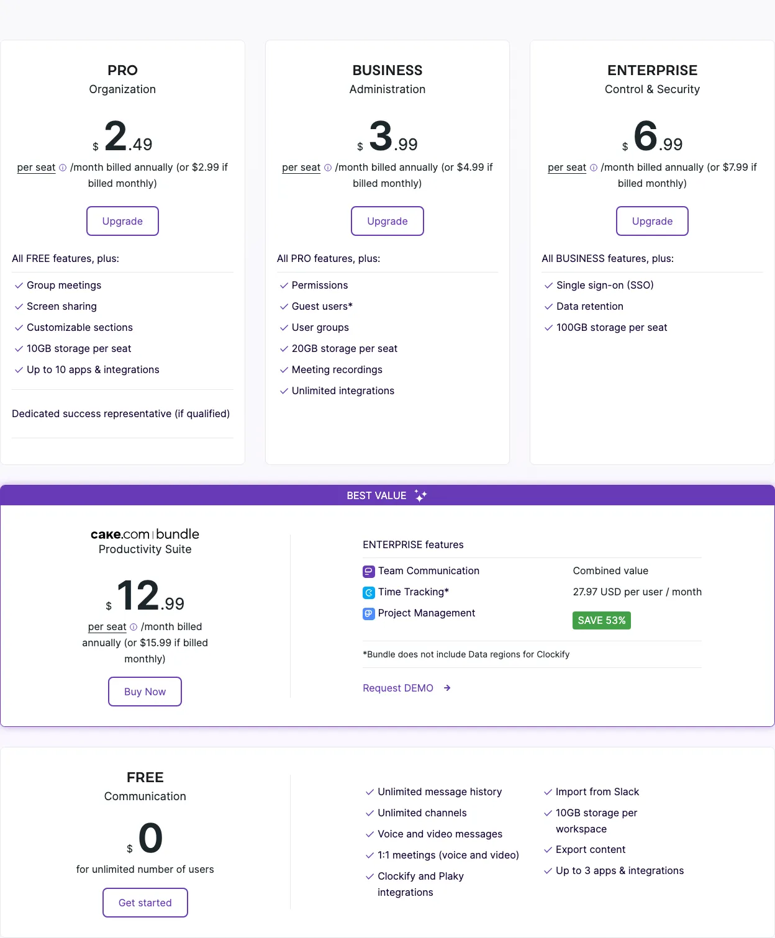This screenshot has width=775, height=938.
Task: Click the sparkles icon in BEST VALUE banner
Action: [x=420, y=495]
